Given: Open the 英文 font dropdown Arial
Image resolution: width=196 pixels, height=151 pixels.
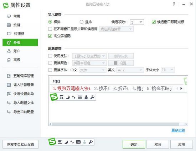Looking at the screenshot, I should (130, 70).
